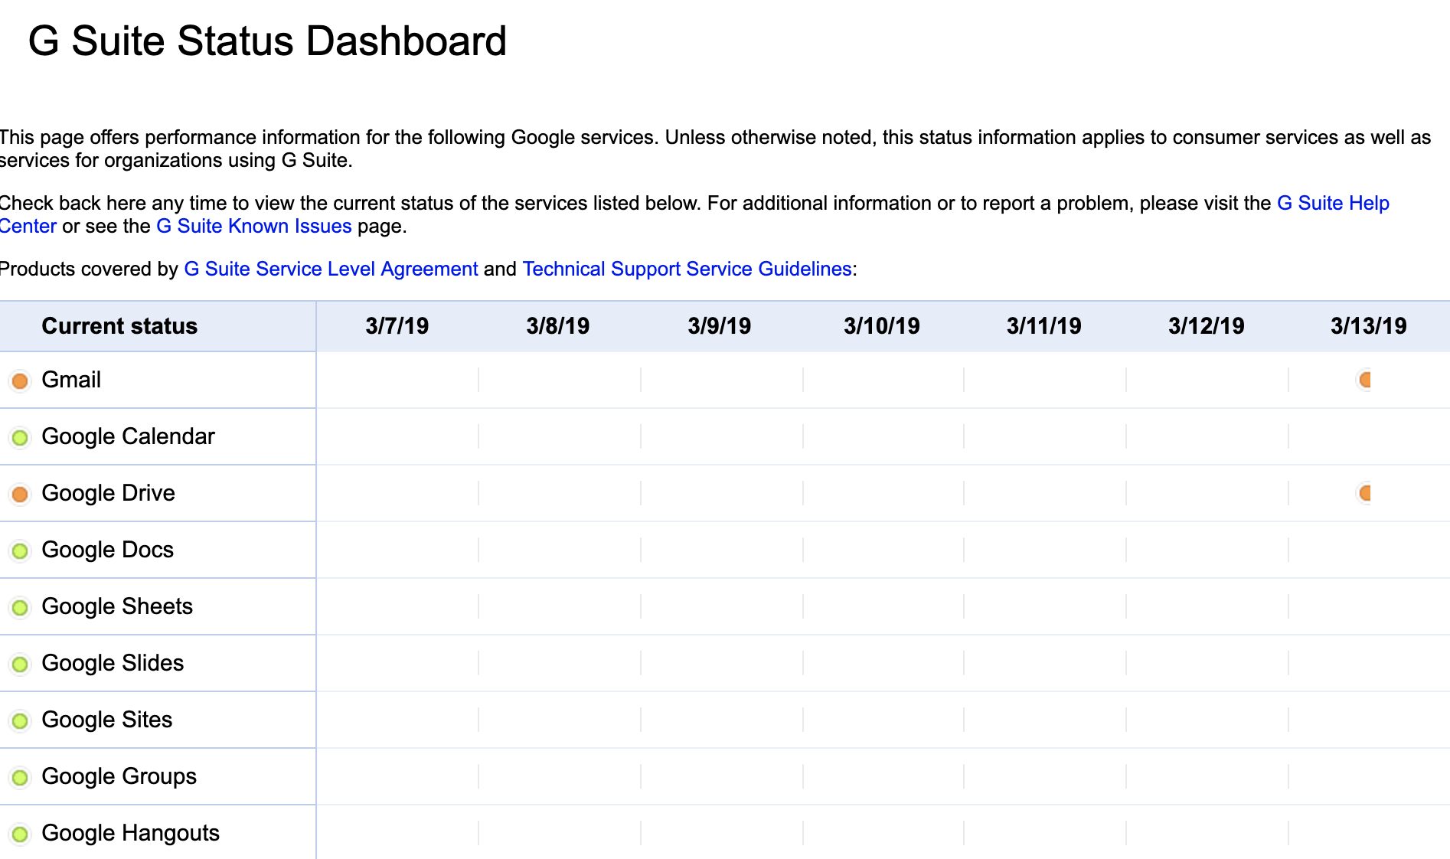Click the 3/13/19 date column header
This screenshot has width=1450, height=859.
tap(1368, 326)
